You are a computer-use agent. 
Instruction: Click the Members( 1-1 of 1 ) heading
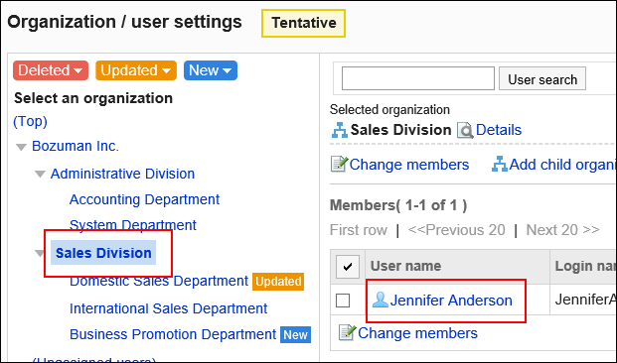click(398, 205)
